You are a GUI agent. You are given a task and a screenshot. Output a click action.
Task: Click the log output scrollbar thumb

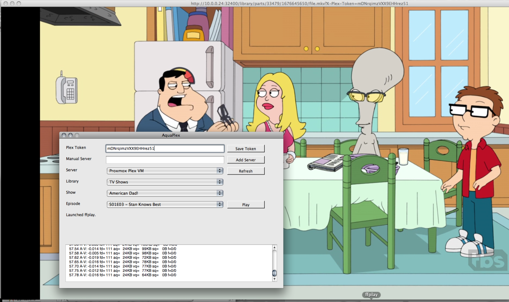tap(274, 273)
